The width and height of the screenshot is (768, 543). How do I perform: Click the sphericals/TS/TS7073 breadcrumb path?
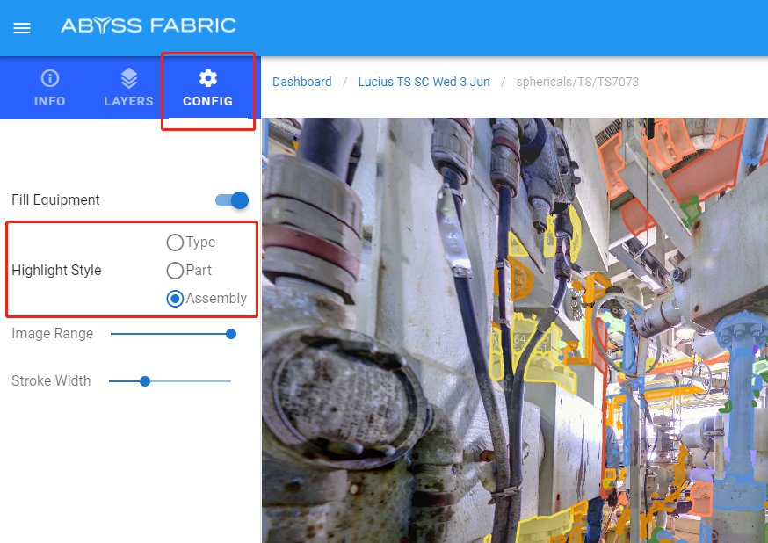(576, 82)
